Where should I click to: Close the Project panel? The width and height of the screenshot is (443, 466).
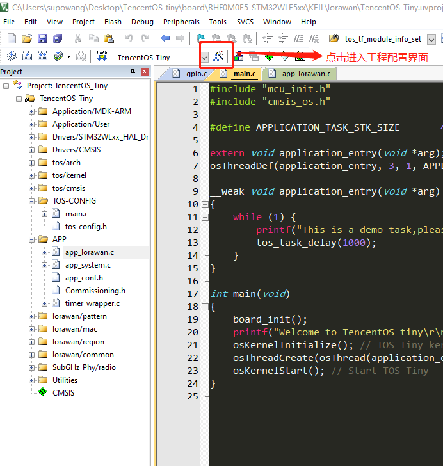[145, 72]
